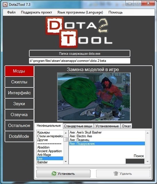Open the DotaMode section
The width and height of the screenshot is (157, 184).
coord(19,136)
